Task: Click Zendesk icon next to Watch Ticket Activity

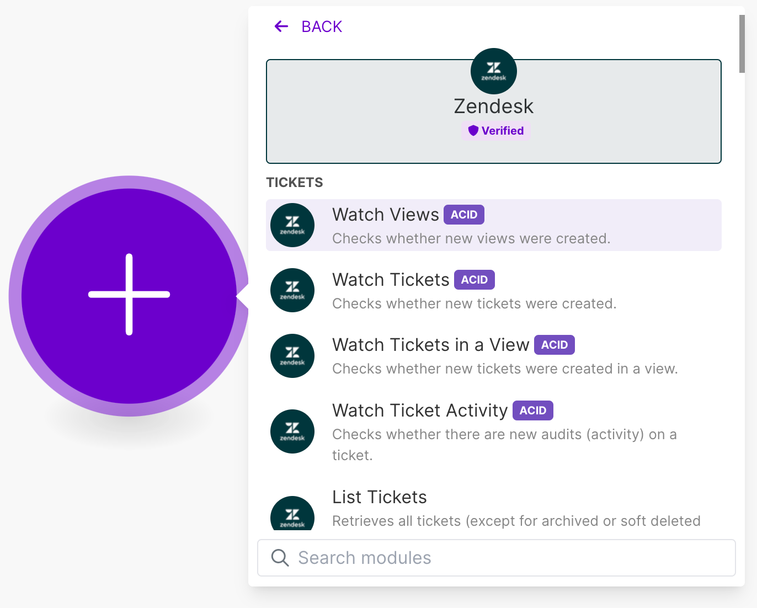Action: coord(292,431)
